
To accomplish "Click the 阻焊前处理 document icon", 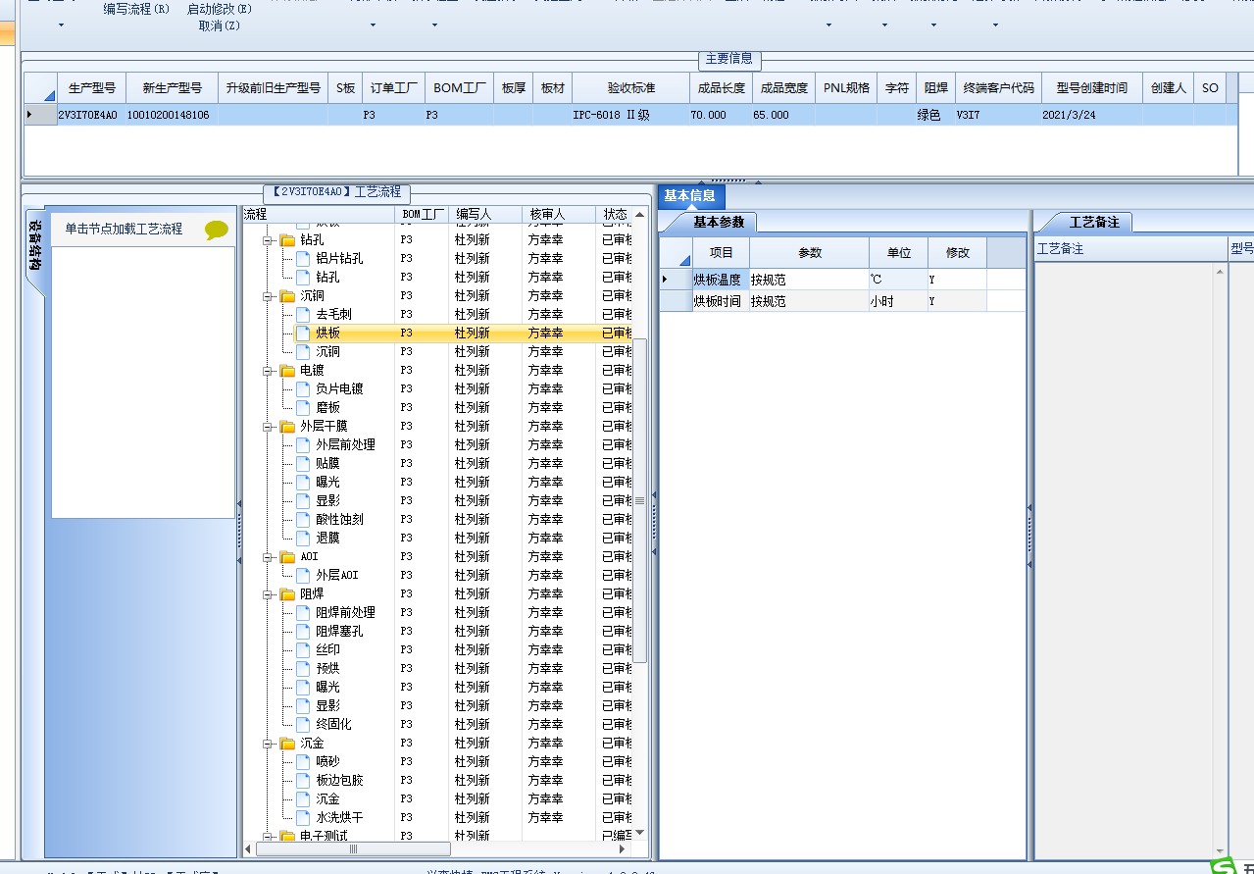I will tap(303, 613).
